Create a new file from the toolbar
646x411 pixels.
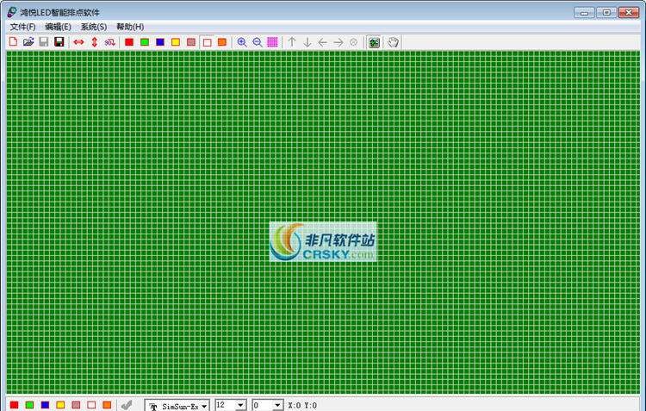[x=13, y=41]
